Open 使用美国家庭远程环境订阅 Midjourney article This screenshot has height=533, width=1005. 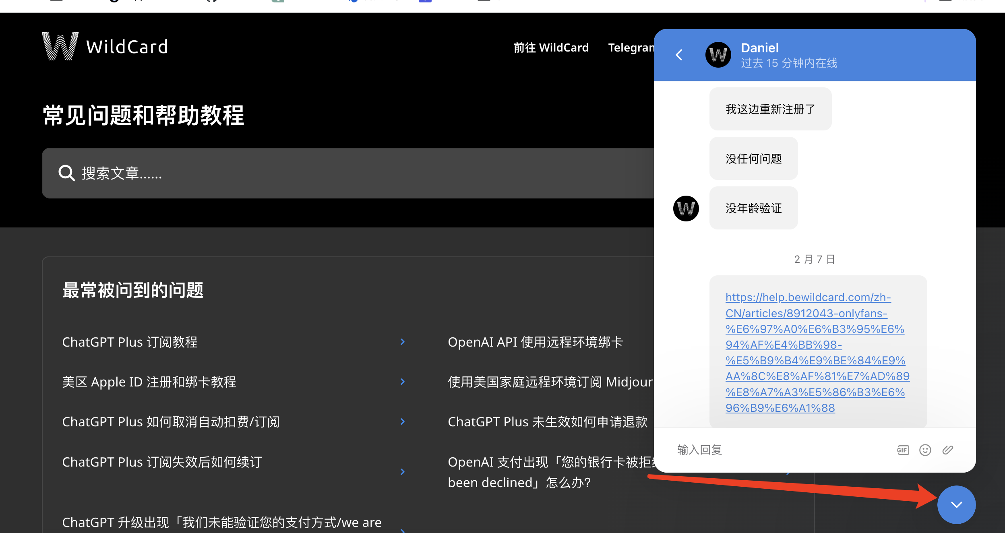click(551, 382)
